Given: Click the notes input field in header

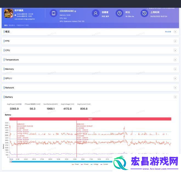Looking at the screenshot, I should (19, 25).
